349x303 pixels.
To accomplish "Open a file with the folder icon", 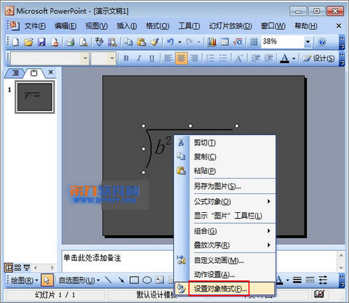I will pyautogui.click(x=29, y=42).
